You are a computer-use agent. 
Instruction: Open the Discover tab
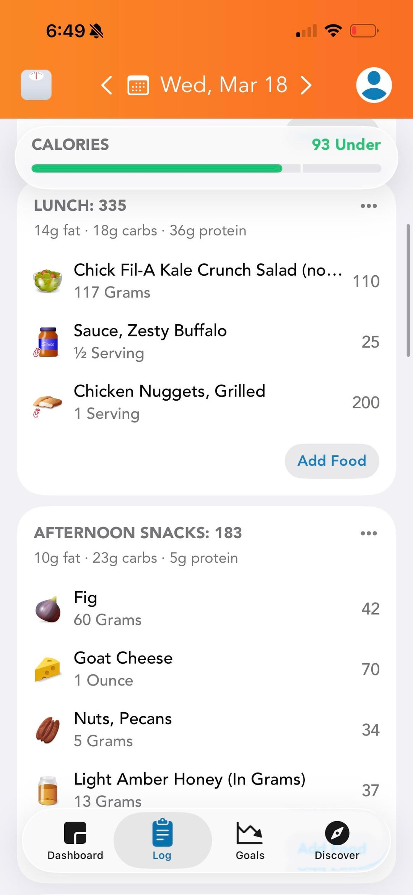point(337,840)
